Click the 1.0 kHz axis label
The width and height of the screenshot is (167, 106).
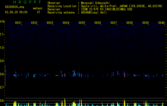pyautogui.click(x=2, y=48)
